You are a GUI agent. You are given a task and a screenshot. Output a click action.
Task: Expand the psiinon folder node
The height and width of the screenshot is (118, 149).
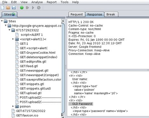tap(13, 106)
